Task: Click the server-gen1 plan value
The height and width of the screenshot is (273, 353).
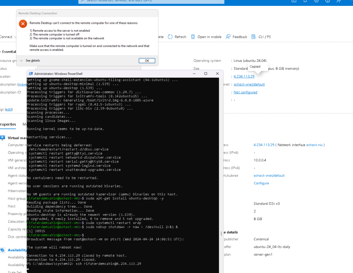Action: pos(263,254)
